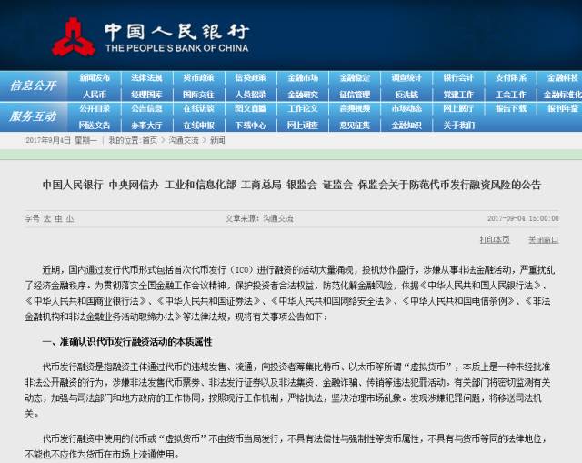This screenshot has width=582, height=463.
Task: Click the date 2017年9月4日 星期一
Action: point(61,140)
